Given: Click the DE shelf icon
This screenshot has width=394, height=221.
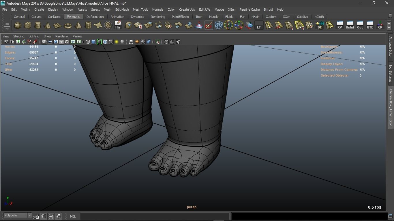Looking at the screenshot, I should pyautogui.click(x=320, y=25).
